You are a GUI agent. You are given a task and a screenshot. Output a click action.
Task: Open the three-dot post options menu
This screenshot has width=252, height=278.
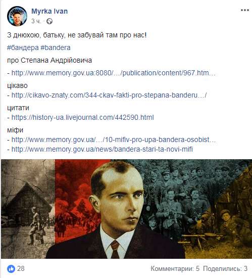click(x=245, y=10)
